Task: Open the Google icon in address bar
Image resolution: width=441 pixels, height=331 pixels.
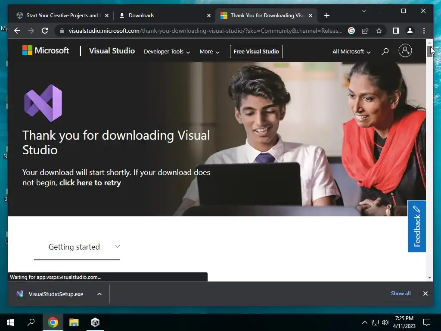Action: click(351, 31)
